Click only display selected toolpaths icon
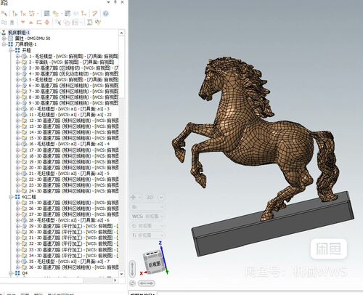 click(x=58, y=23)
